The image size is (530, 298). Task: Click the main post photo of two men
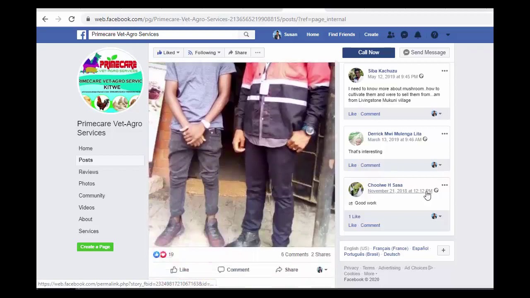tap(242, 155)
